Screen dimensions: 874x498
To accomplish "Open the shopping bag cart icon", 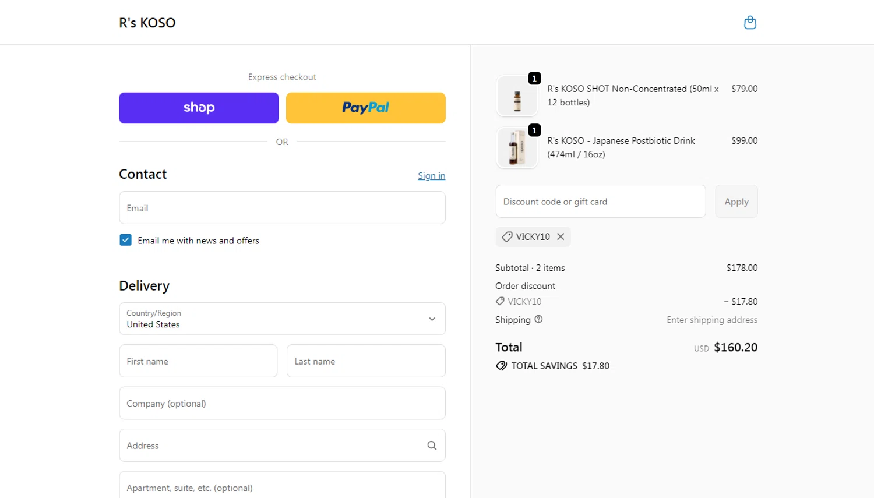I will pos(750,23).
